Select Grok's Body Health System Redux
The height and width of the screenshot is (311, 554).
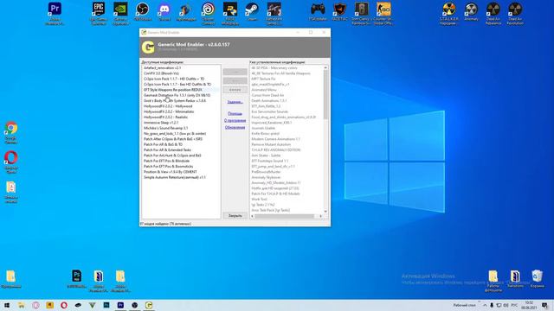point(175,100)
